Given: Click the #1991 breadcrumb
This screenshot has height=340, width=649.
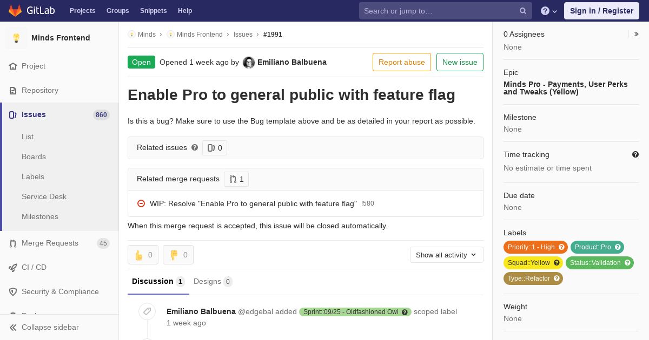Looking at the screenshot, I should tap(273, 35).
